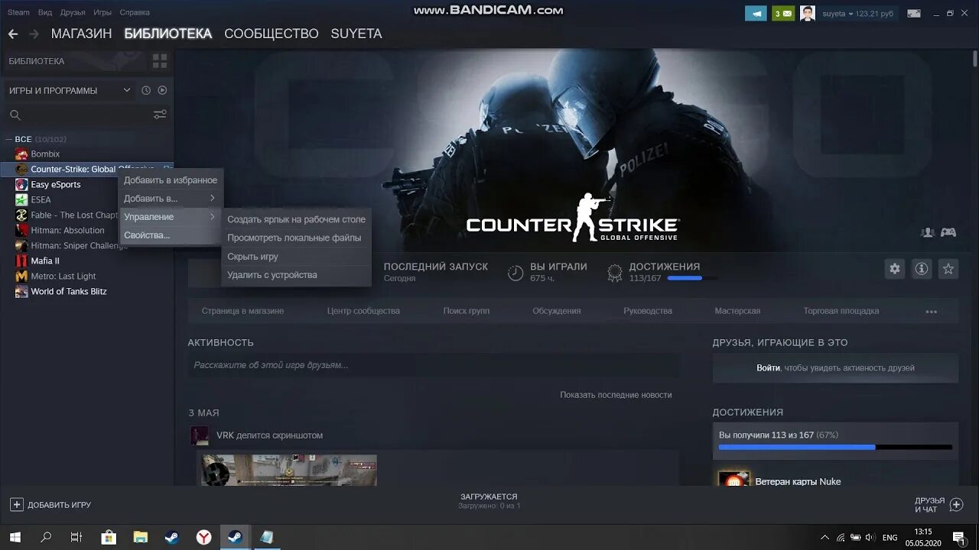The width and height of the screenshot is (979, 550).
Task: Show only ready-to-play games icon
Action: [162, 90]
